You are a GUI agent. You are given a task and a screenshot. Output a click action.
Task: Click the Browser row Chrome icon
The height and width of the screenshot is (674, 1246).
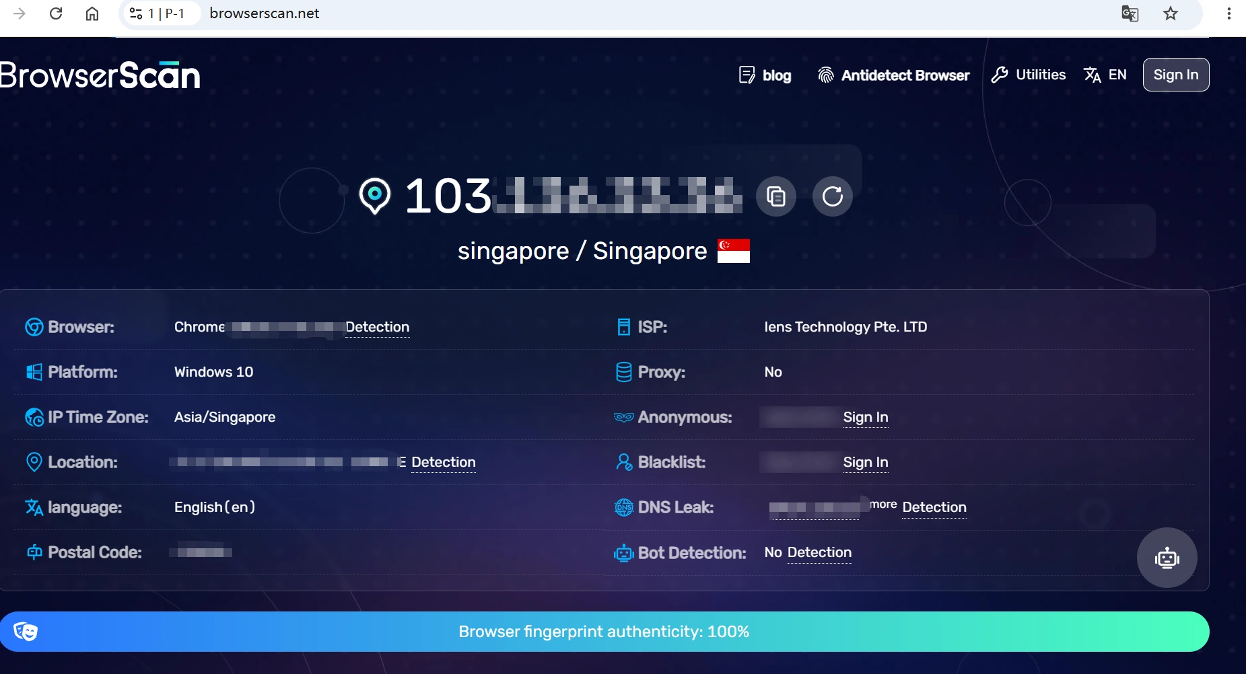tap(34, 327)
